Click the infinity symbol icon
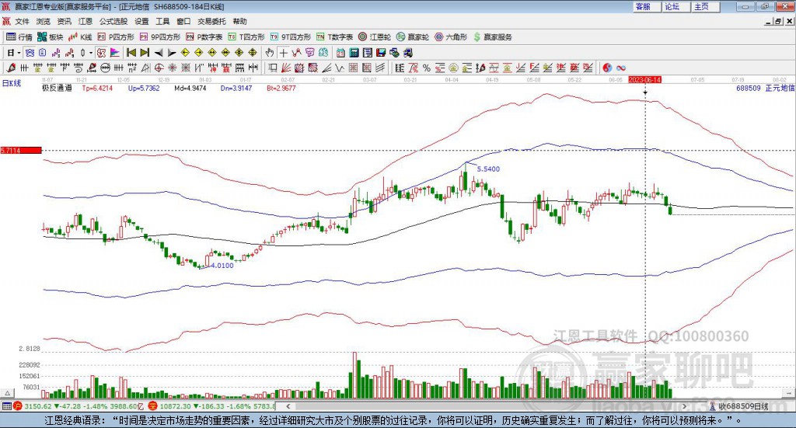 621,68
